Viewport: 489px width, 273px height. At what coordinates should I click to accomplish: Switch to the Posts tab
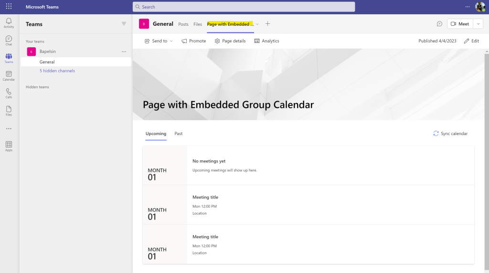[183, 24]
